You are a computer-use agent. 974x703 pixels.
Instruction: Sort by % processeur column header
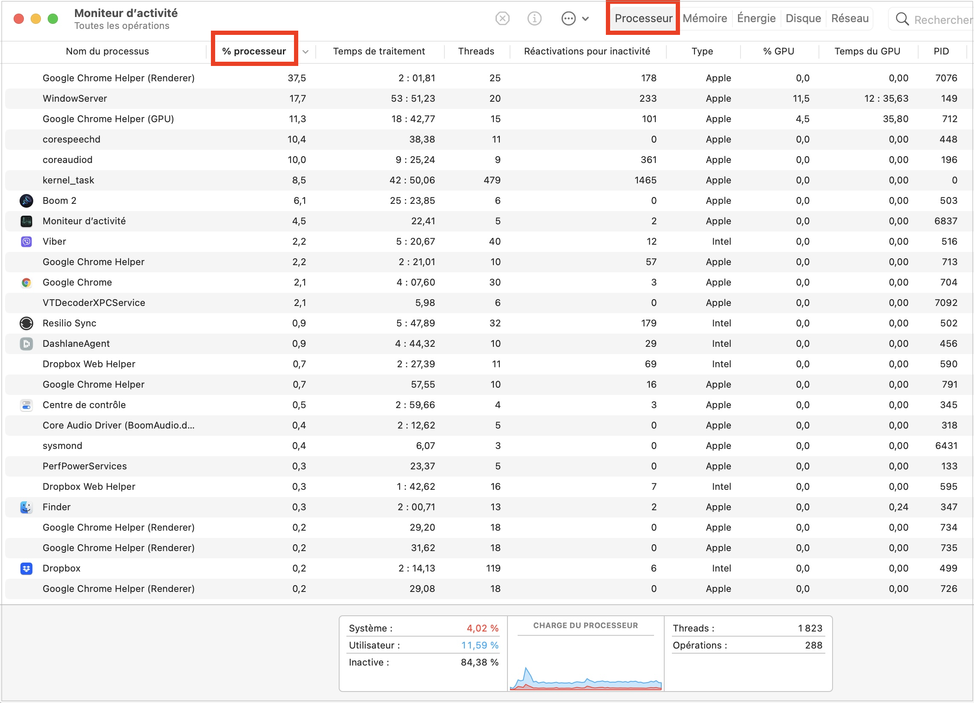(254, 51)
